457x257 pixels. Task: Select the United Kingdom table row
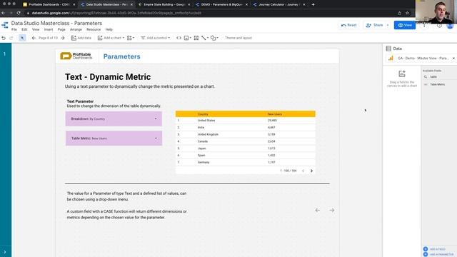coord(246,134)
